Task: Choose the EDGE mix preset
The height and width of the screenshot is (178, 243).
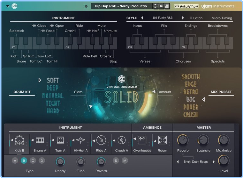Action: coord(191,84)
